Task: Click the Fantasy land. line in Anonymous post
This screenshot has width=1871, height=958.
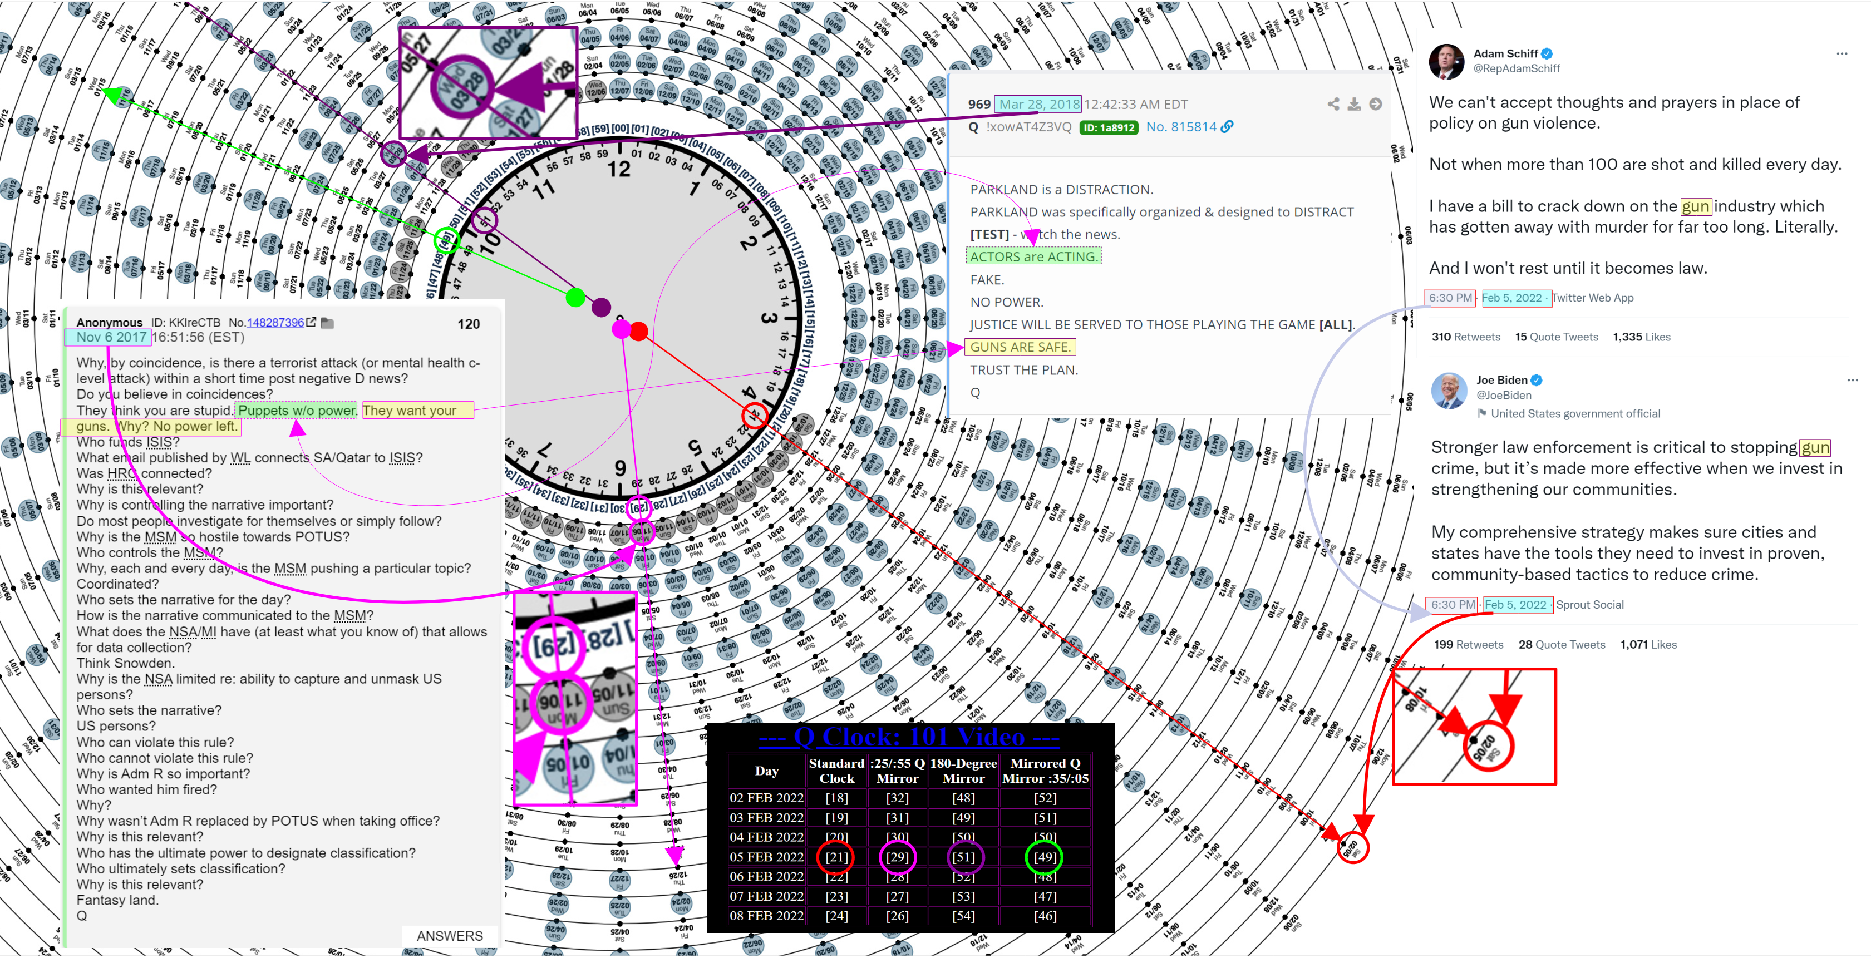Action: tap(117, 901)
